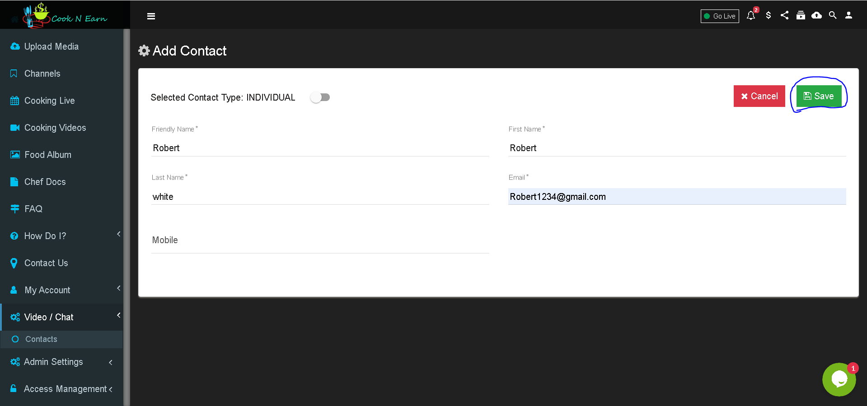Viewport: 867px width, 406px height.
Task: Click the Contact Us location pin icon
Action: 14,263
